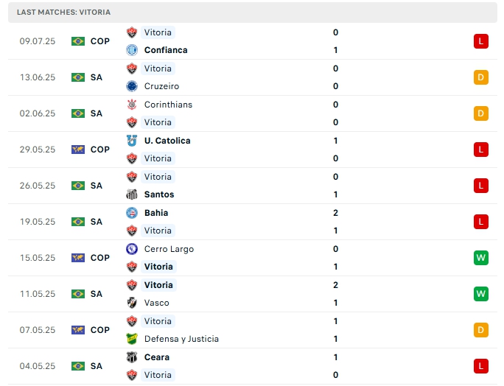Open the Confianca team link
Image resolution: width=504 pixels, height=386 pixels.
tap(166, 50)
